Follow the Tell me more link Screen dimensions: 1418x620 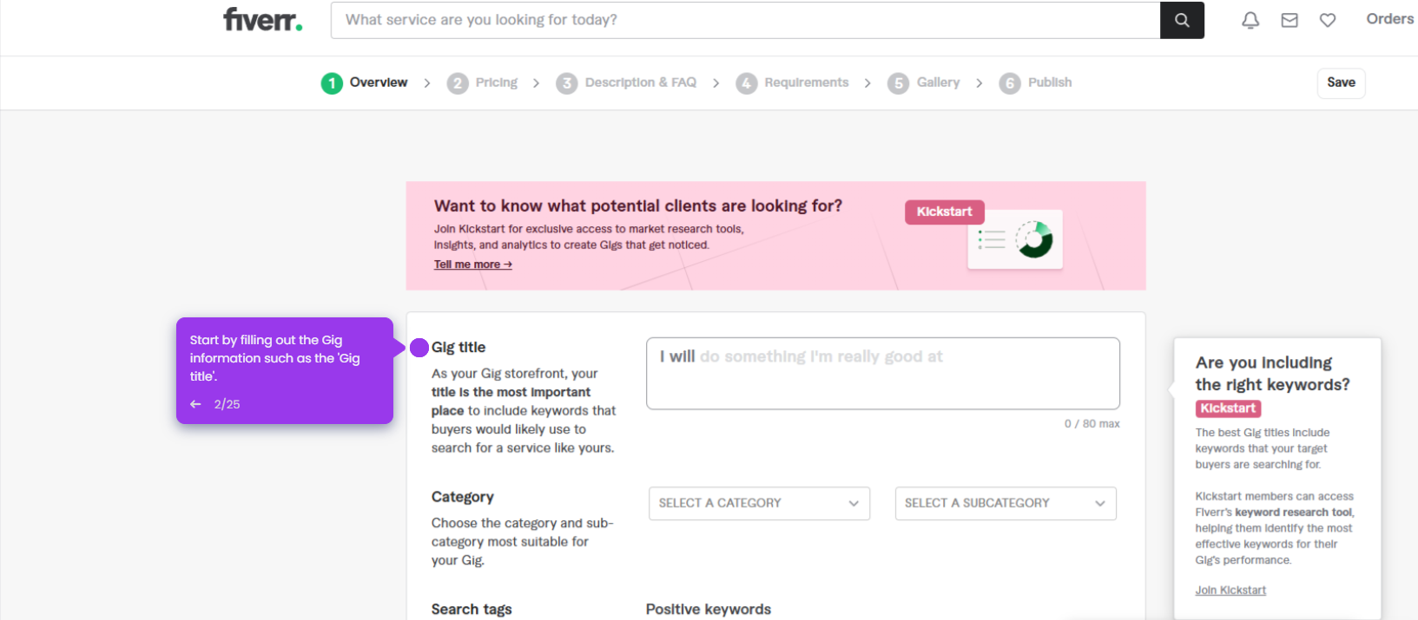pos(473,264)
